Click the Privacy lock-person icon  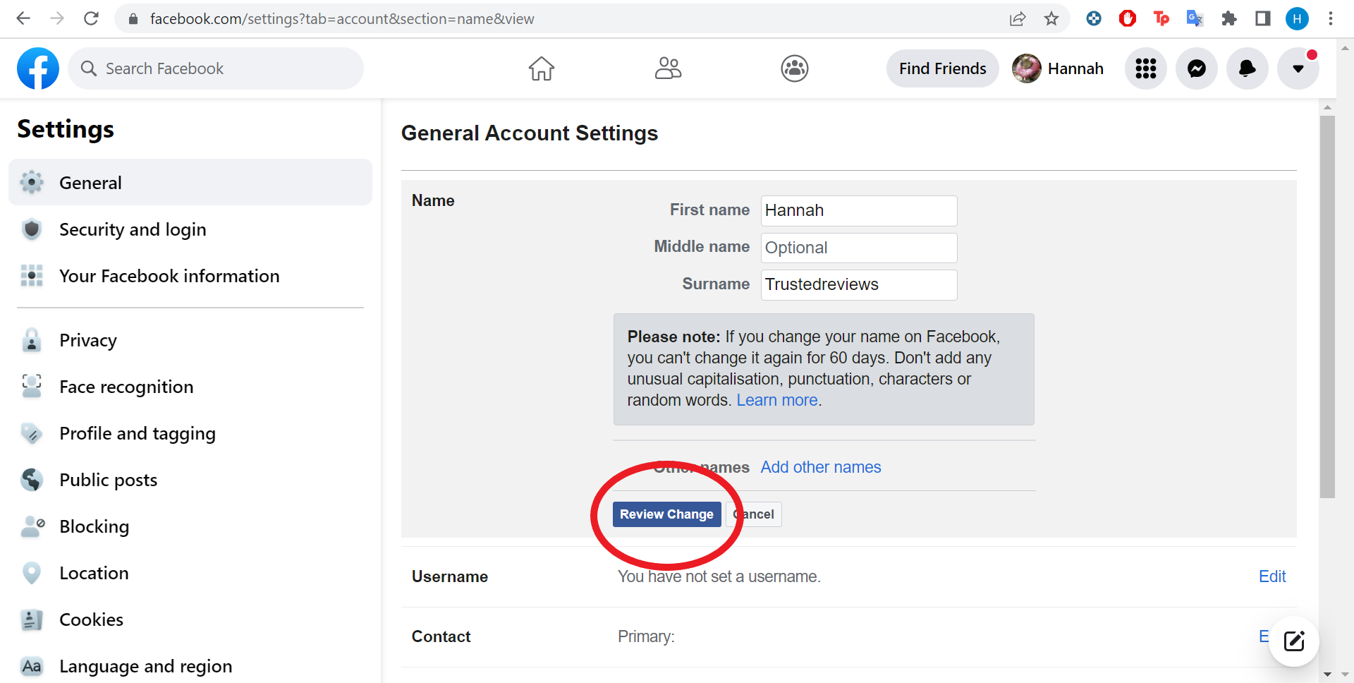pos(32,340)
